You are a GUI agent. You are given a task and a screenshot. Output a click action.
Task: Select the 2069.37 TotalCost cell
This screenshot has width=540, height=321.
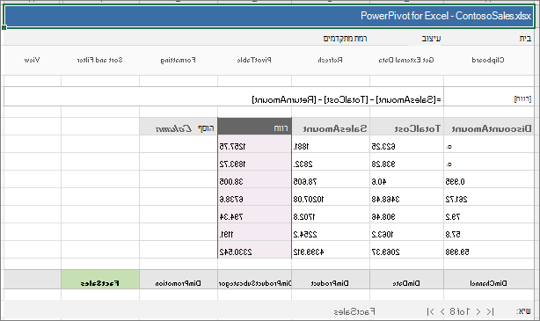click(x=406, y=250)
